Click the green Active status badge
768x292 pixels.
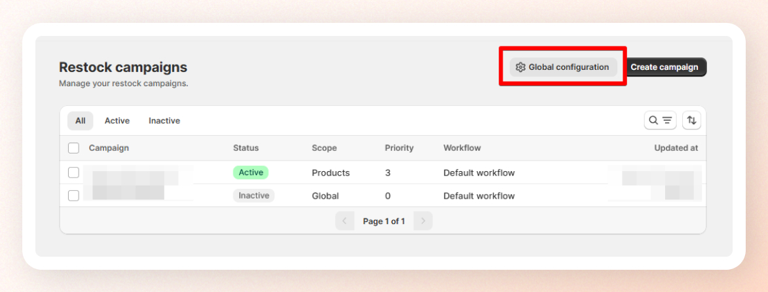pyautogui.click(x=250, y=172)
